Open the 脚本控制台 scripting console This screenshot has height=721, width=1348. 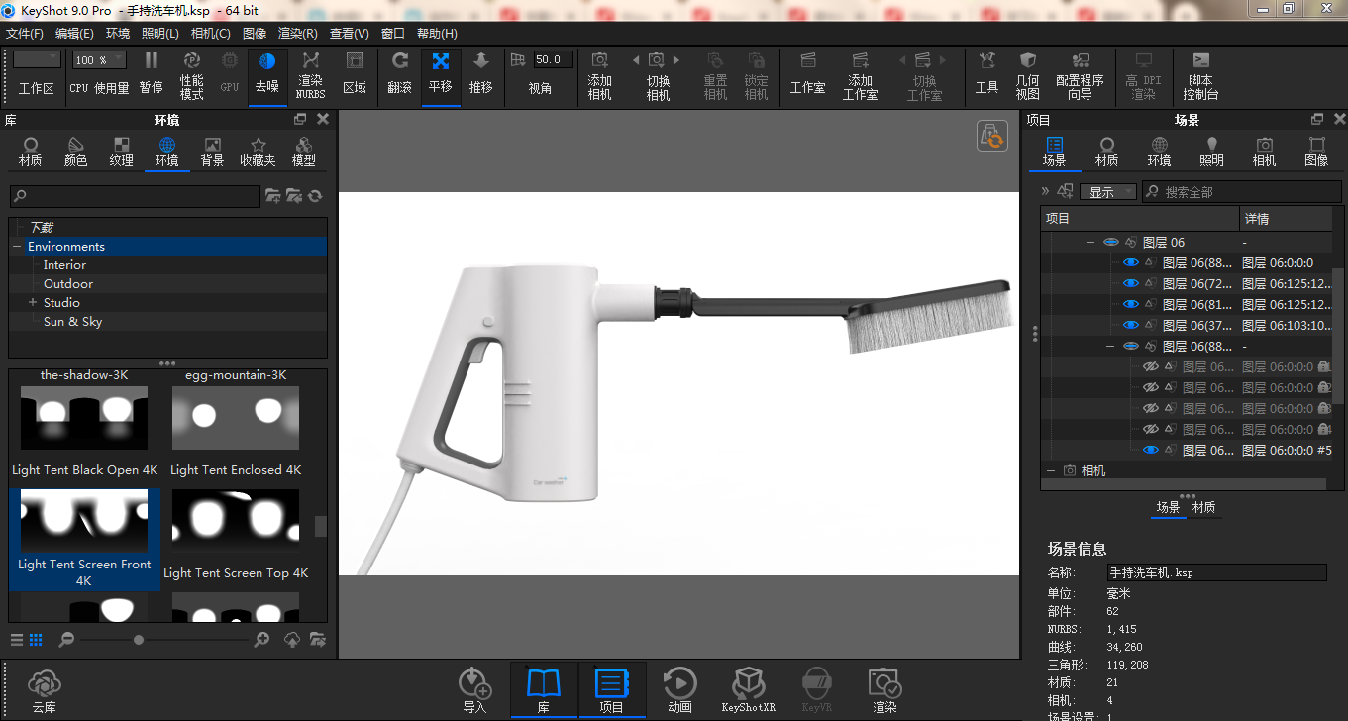[1200, 76]
